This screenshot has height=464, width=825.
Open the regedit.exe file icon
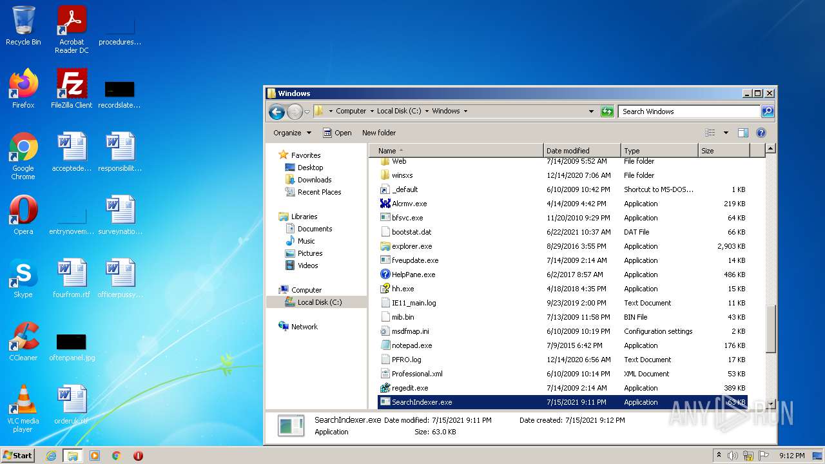point(385,388)
